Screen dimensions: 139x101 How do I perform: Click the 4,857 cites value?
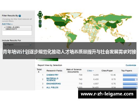coord(96,84)
